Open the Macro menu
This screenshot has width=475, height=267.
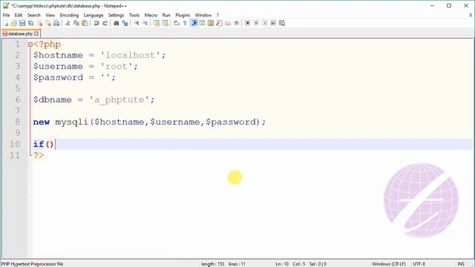(151, 15)
